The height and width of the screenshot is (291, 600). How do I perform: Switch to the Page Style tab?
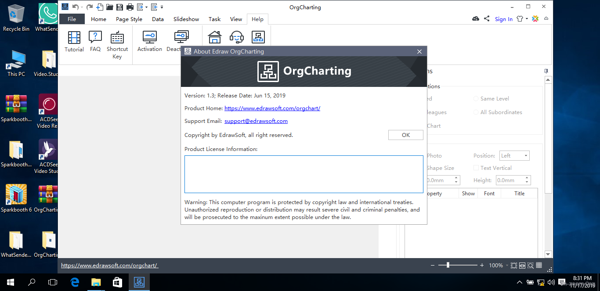pyautogui.click(x=129, y=19)
